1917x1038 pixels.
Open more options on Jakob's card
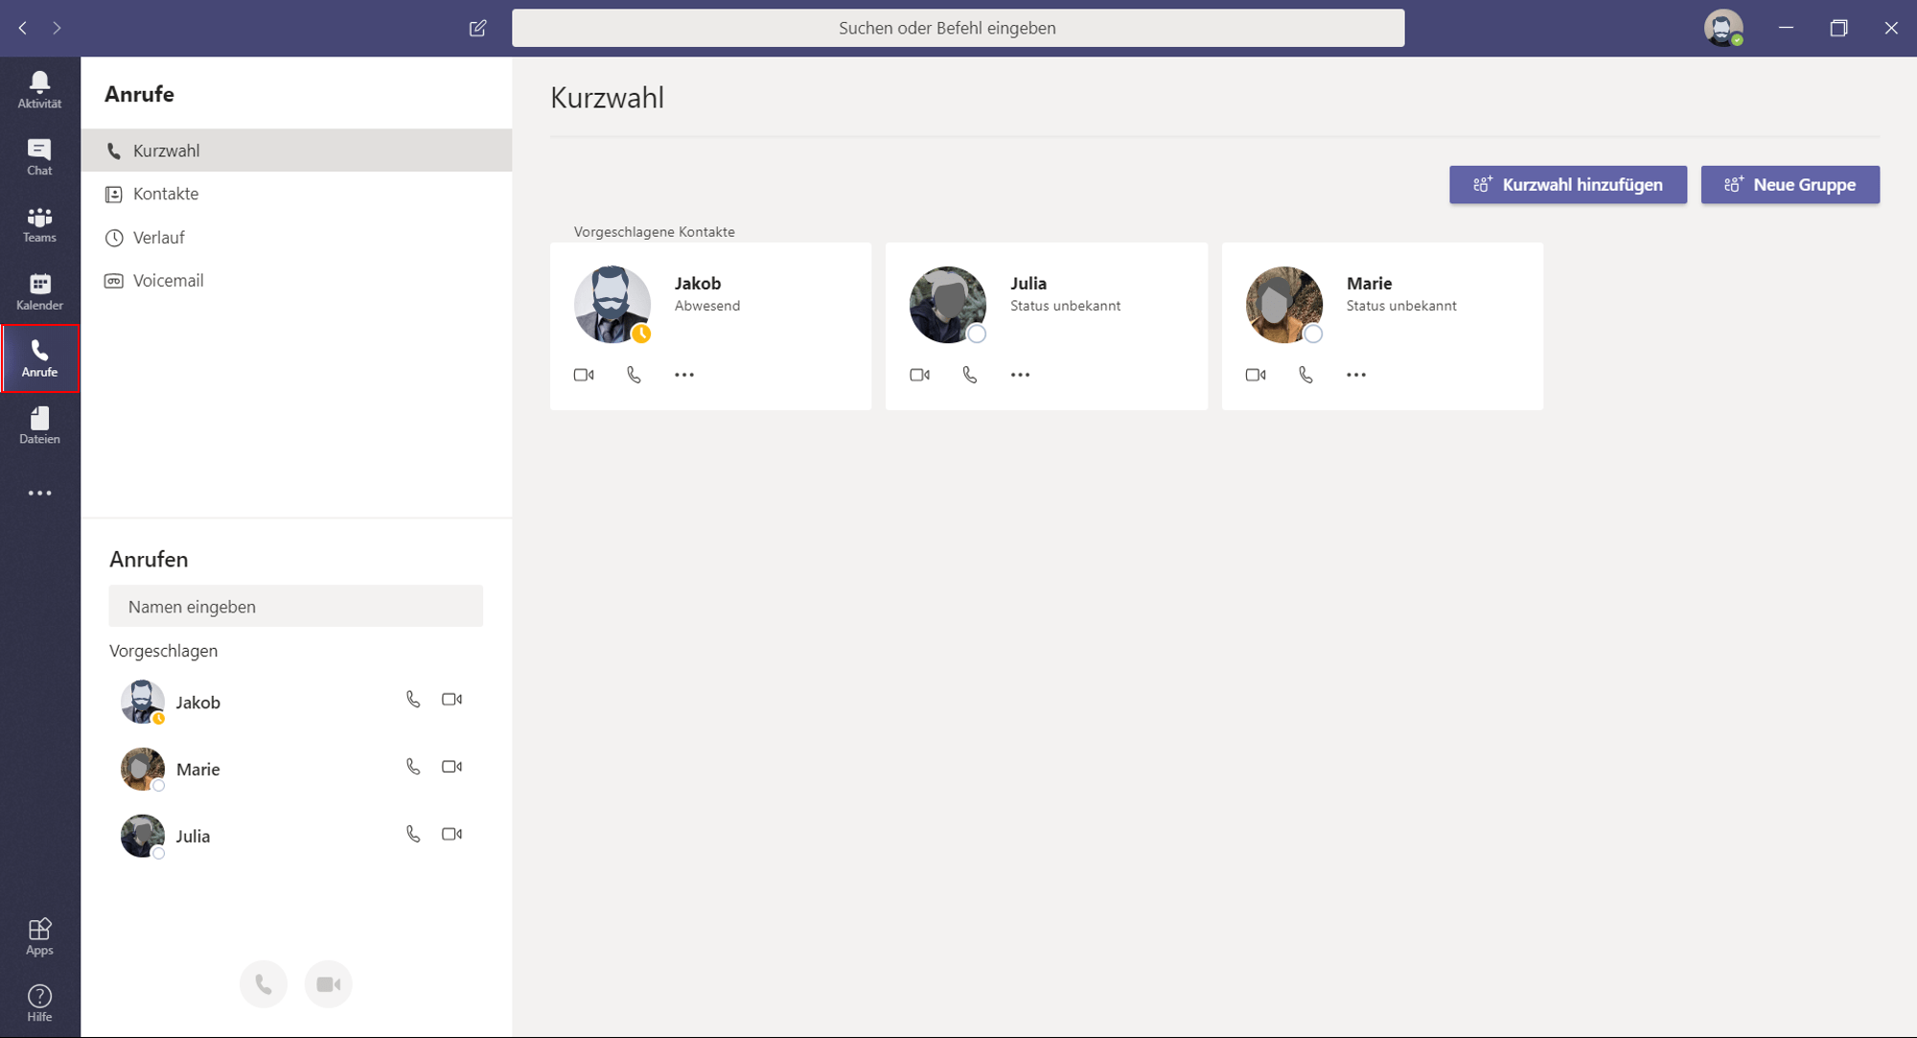(x=684, y=375)
